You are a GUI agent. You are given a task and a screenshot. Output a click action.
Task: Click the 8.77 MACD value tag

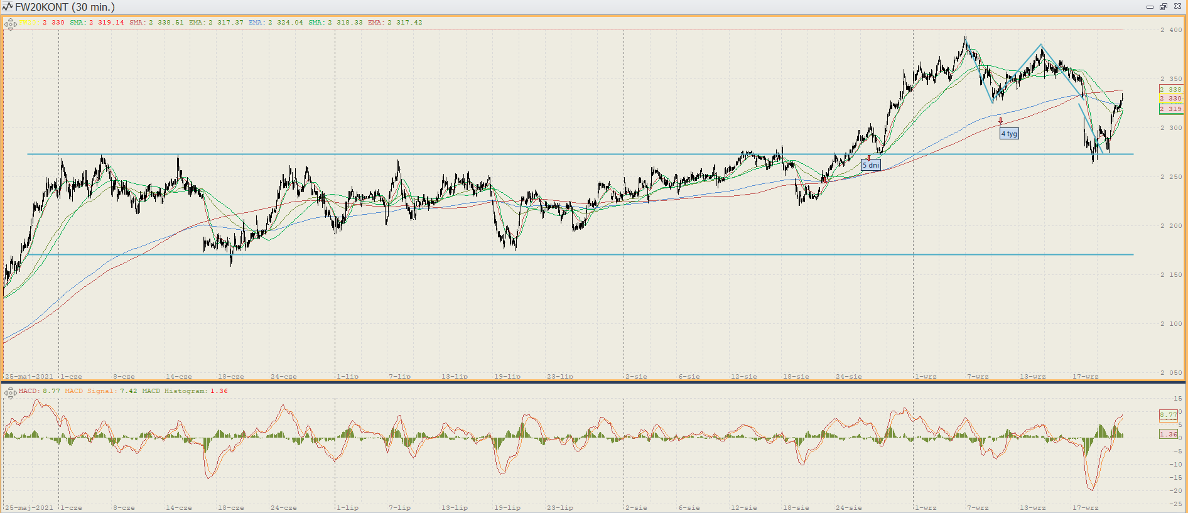[1169, 415]
